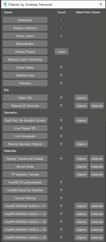Count the missing plugins
Image resolution: width=106 pixels, height=242 pixels.
pyautogui.click(x=61, y=51)
